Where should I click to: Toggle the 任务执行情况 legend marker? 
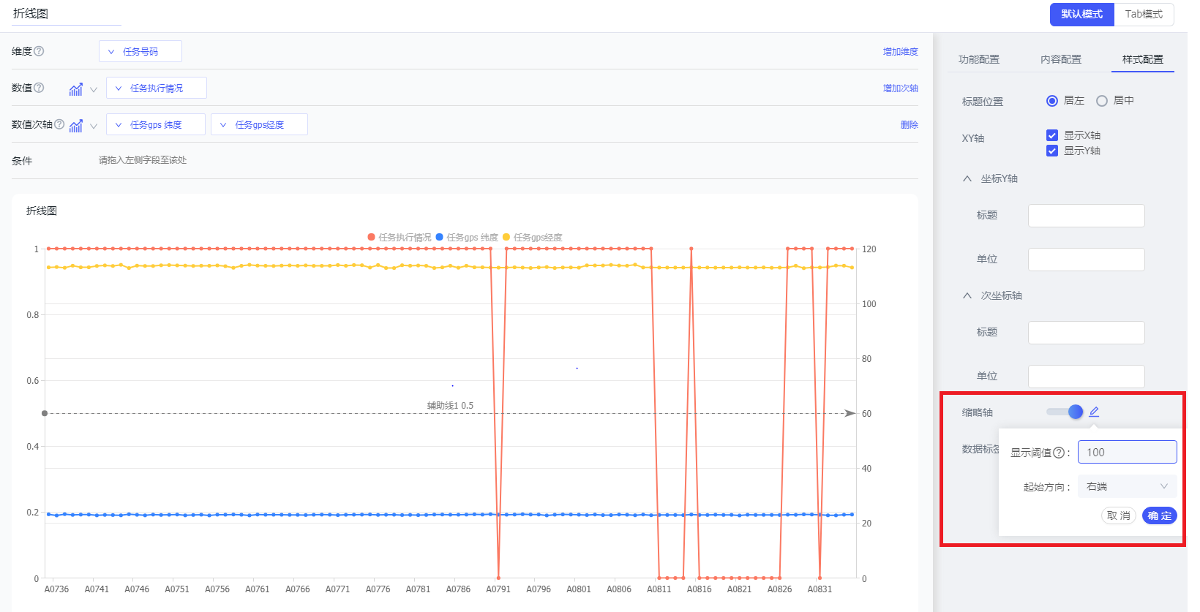(x=372, y=237)
